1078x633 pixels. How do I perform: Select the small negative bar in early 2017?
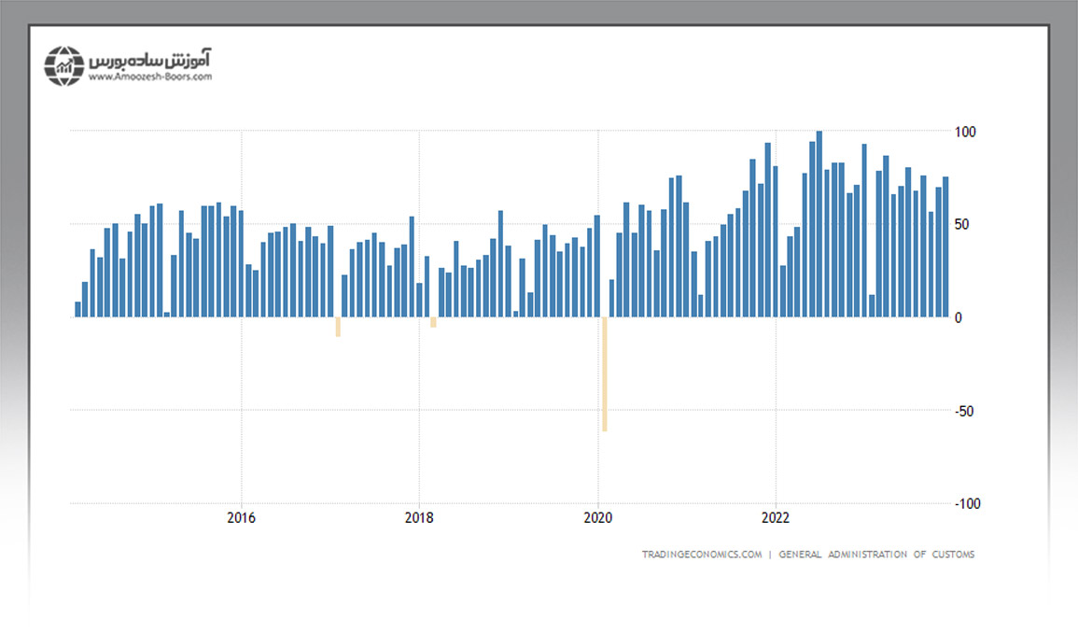coord(338,326)
